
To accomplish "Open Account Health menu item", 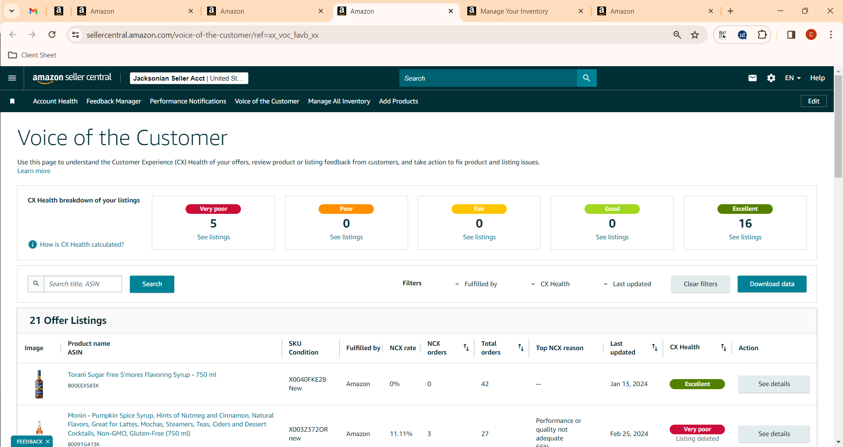I will 55,101.
